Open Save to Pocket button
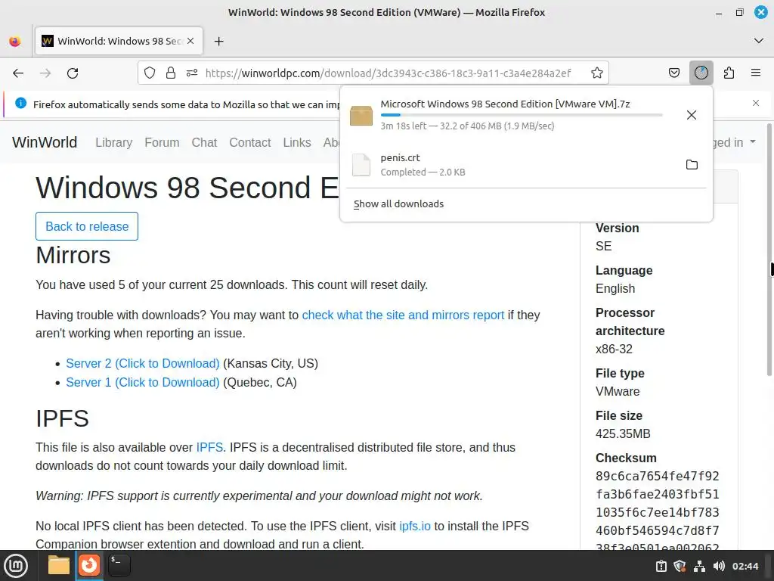Image resolution: width=774 pixels, height=581 pixels. tap(673, 73)
